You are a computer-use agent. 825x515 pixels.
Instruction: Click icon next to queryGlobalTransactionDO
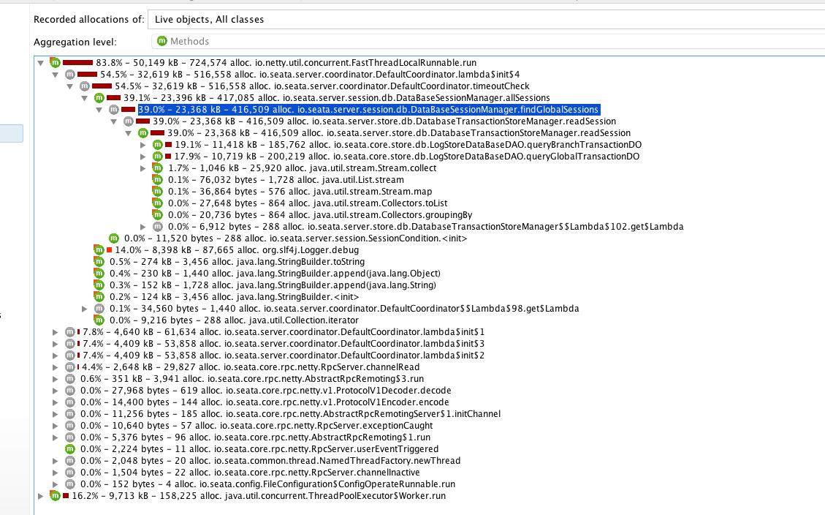click(157, 157)
